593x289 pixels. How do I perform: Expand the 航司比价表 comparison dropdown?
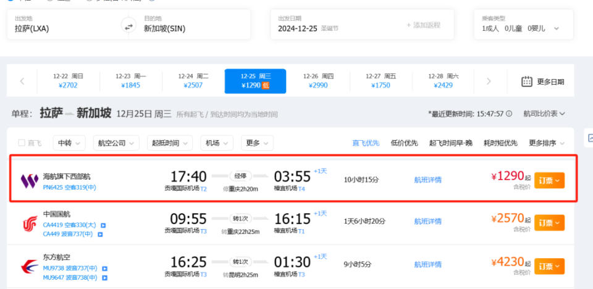pos(544,114)
